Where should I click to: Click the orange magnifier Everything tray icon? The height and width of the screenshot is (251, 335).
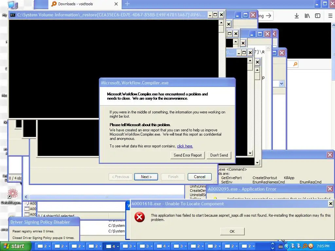click(305, 246)
